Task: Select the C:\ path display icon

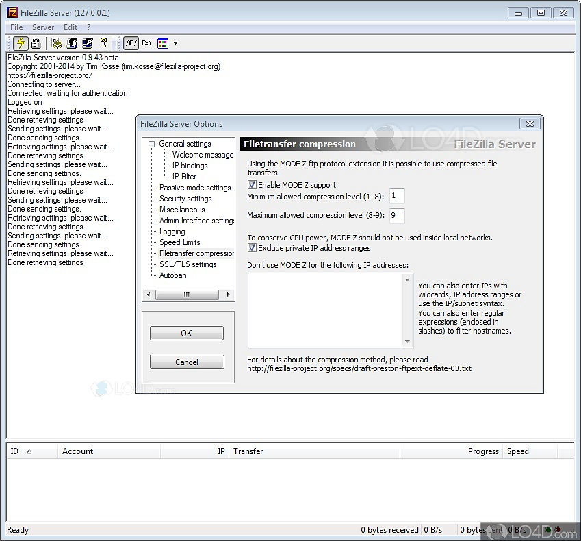Action: coord(146,43)
